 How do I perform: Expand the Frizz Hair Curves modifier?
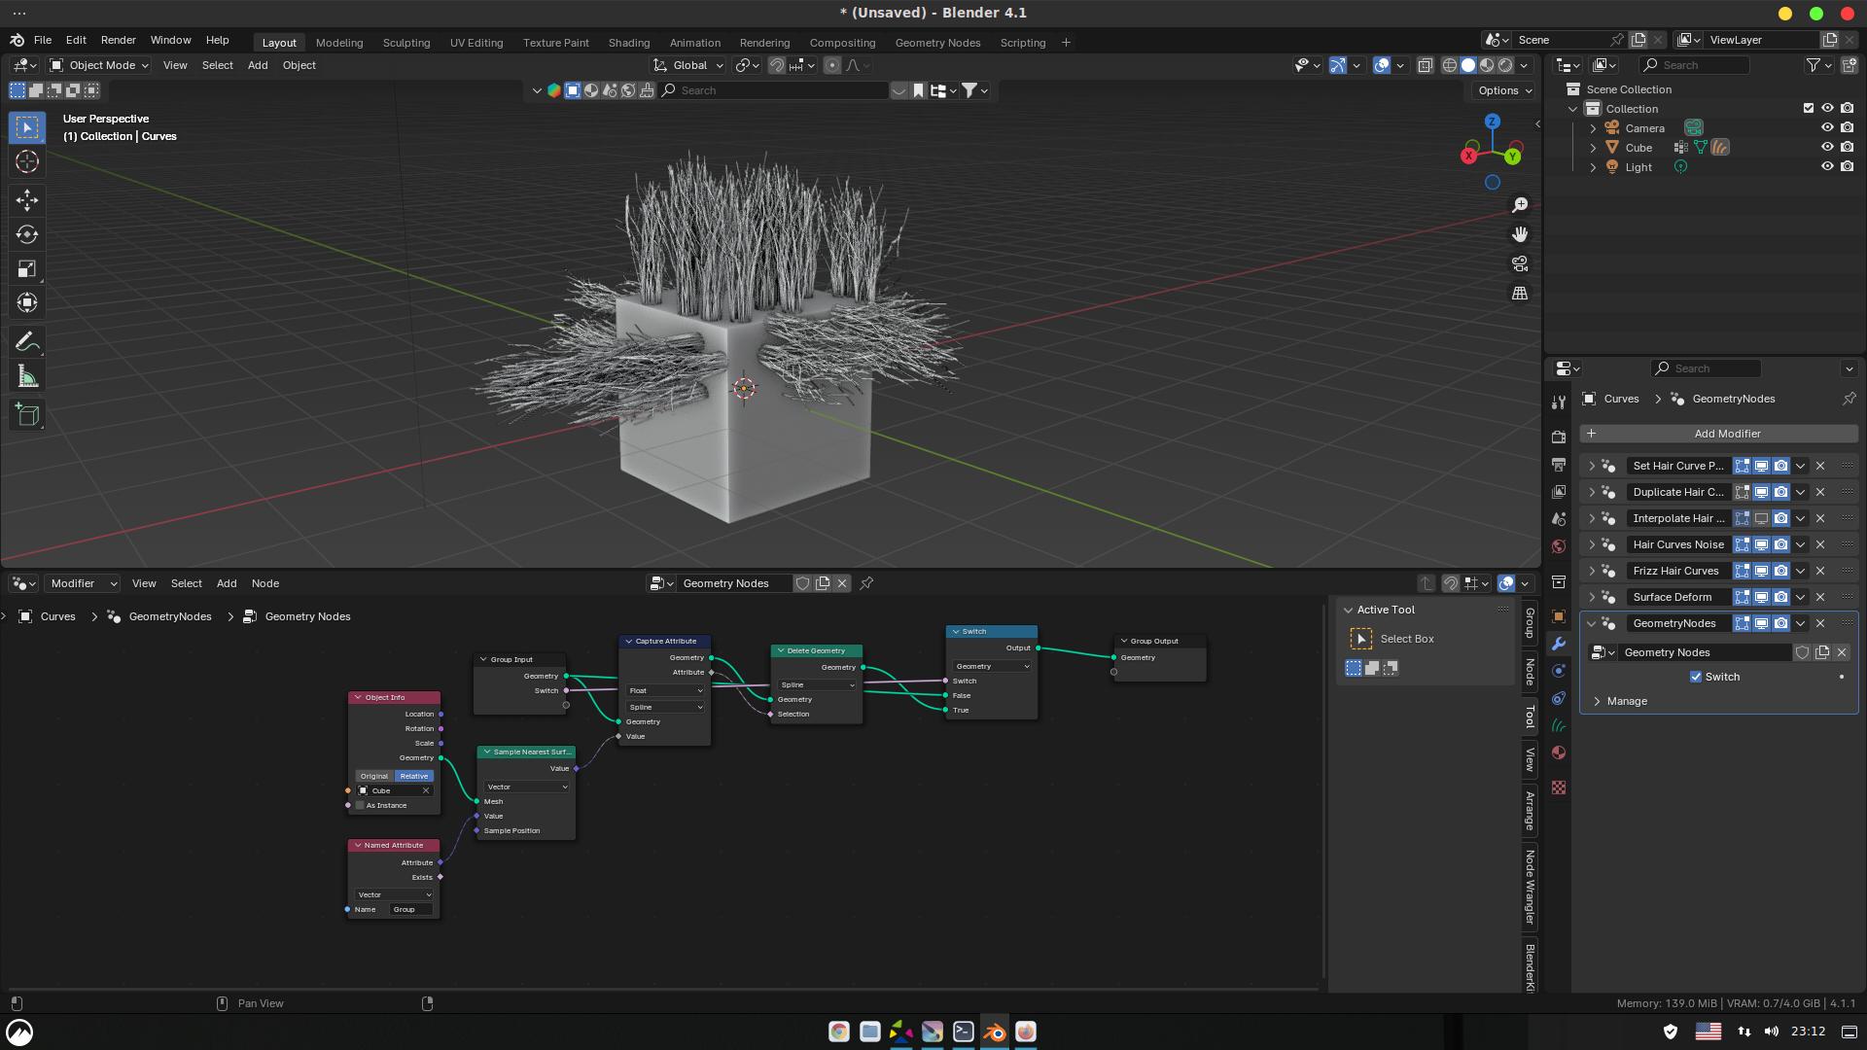pos(1592,571)
